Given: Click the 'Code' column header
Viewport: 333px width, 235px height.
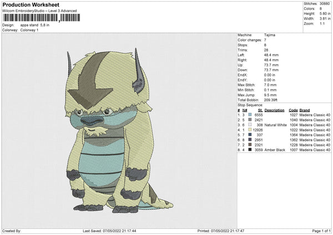Looking at the screenshot, I should 293,110.
